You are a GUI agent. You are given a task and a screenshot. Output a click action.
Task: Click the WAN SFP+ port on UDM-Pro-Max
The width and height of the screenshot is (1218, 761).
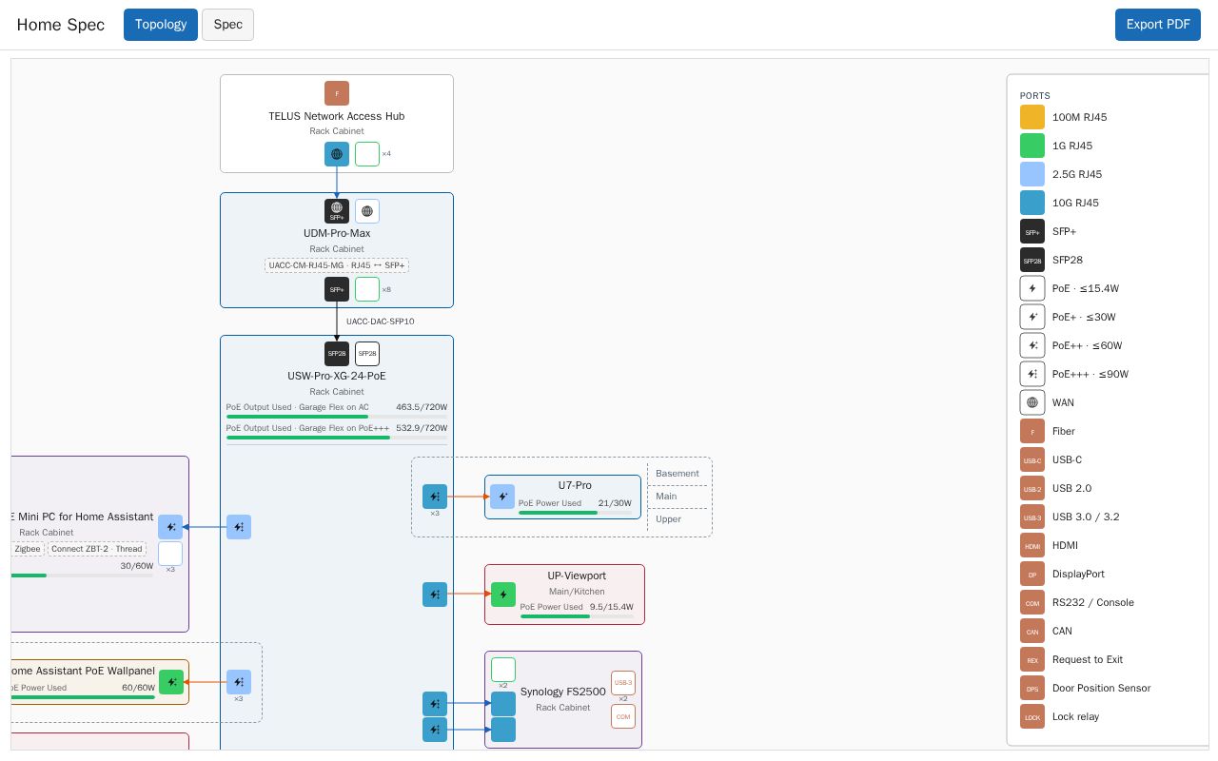(337, 211)
